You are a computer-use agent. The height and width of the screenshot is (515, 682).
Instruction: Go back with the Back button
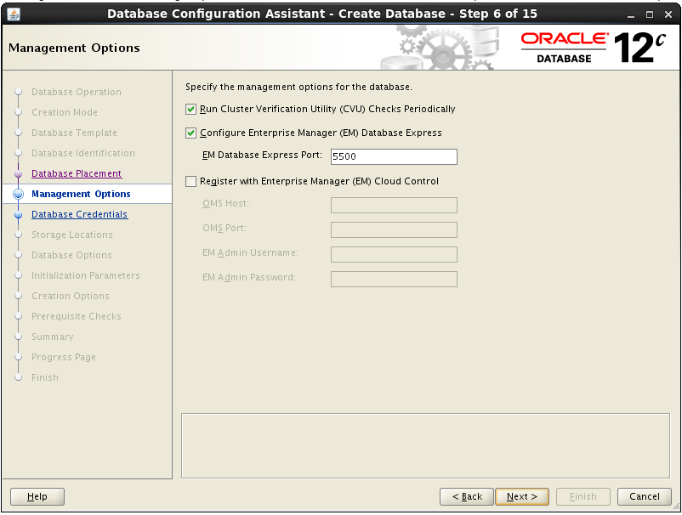point(467,496)
